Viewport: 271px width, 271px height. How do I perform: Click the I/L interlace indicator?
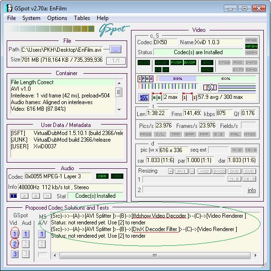click(160, 134)
